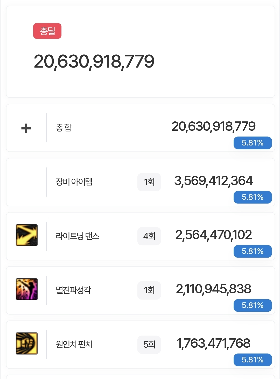Click the 5회 count chip for 원인치 펀치
The height and width of the screenshot is (379, 280).
[149, 345]
